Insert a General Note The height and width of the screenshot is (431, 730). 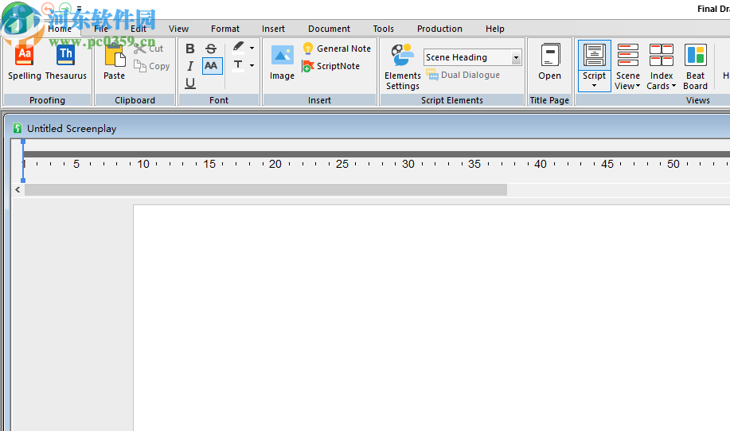click(337, 49)
